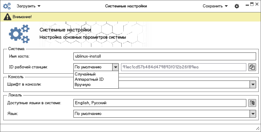Open the Загрузить dropdown menu
Screen dimensions: 261x132
pyautogui.click(x=28, y=6)
